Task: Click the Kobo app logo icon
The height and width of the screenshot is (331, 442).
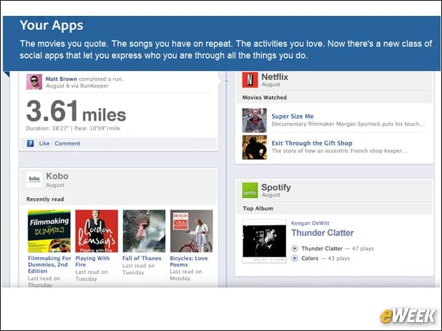Action: 34,179
